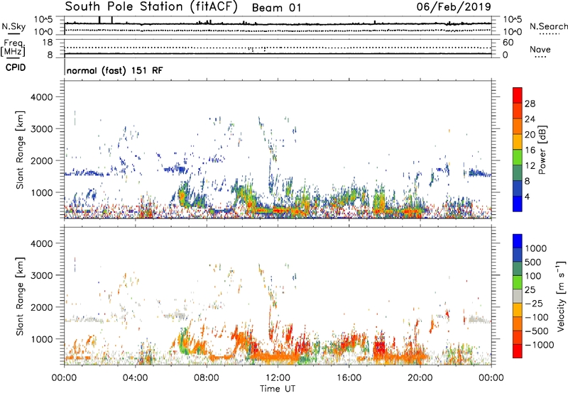Screen dimensions: 568x393
Task: Click the '16' label on power color bar
Action: click(x=530, y=150)
